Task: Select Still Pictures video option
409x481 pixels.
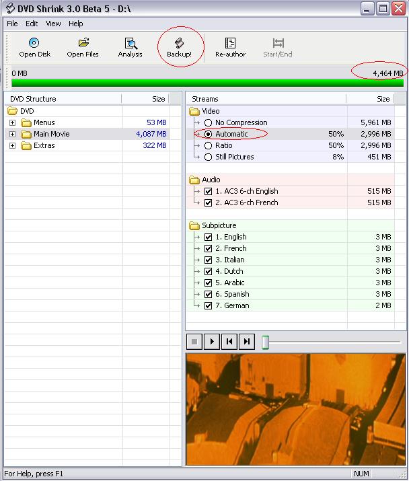Action: point(208,157)
